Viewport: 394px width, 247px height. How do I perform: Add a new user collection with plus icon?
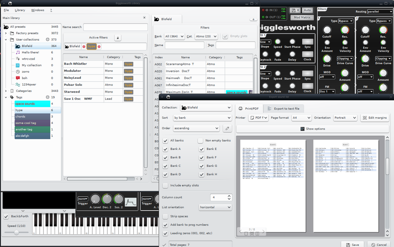point(48,40)
